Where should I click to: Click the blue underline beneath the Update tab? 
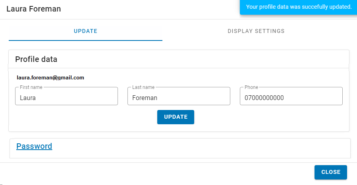pyautogui.click(x=85, y=40)
